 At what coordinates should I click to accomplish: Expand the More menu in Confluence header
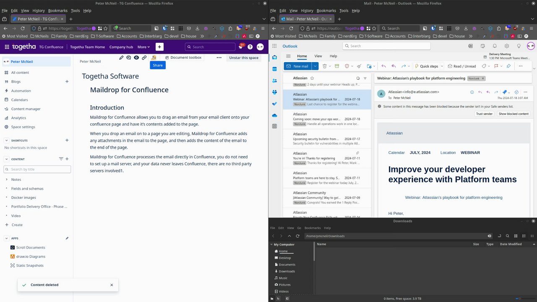pyautogui.click(x=143, y=47)
